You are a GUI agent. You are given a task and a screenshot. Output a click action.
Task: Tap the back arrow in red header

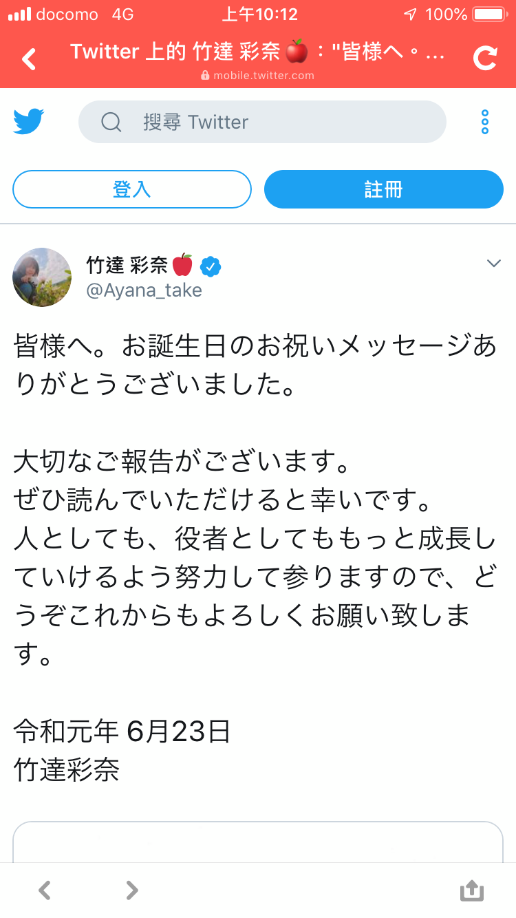click(29, 59)
